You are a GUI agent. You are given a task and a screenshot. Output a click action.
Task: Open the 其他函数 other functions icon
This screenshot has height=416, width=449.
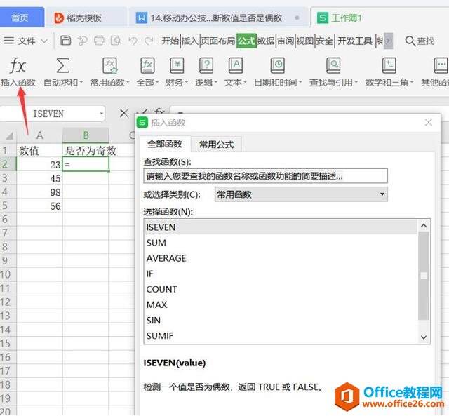(x=441, y=65)
